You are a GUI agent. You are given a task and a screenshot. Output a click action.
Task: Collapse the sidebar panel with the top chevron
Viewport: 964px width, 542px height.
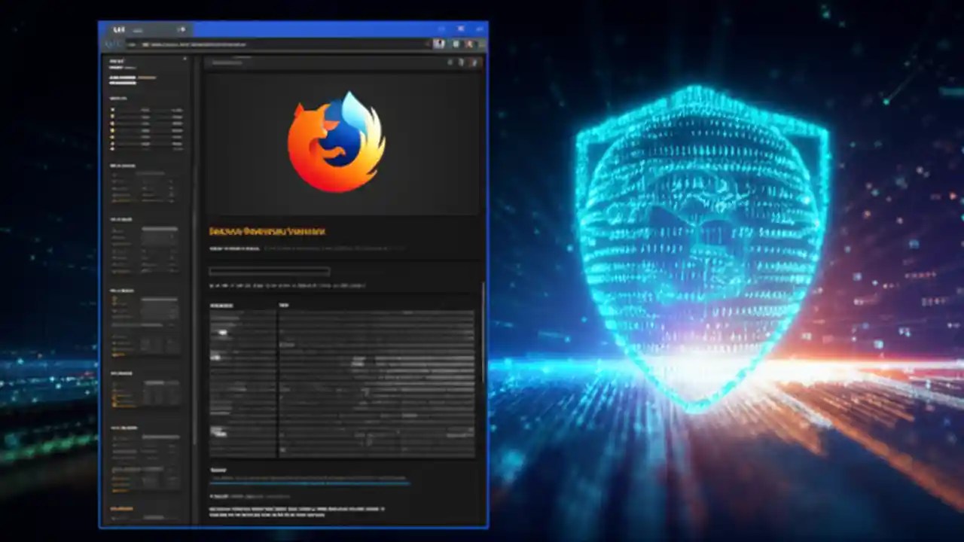coord(185,59)
